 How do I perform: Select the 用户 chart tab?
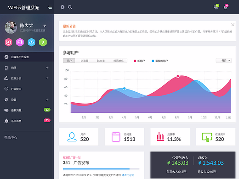[69, 61]
